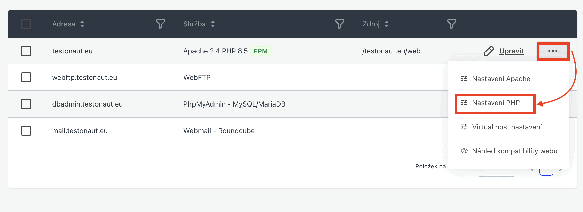Click the pencil edit icon for testonaut.eu
The width and height of the screenshot is (583, 212).
pyautogui.click(x=489, y=51)
